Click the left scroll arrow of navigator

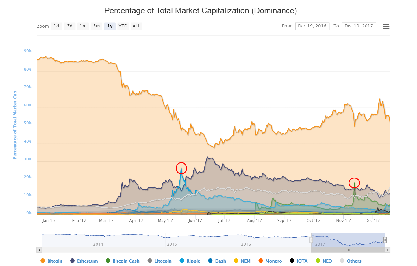pyautogui.click(x=39, y=250)
